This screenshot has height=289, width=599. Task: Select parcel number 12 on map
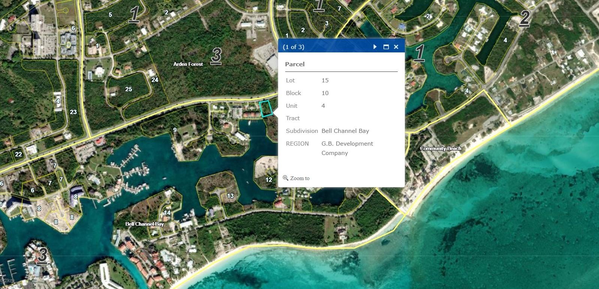pos(269,180)
